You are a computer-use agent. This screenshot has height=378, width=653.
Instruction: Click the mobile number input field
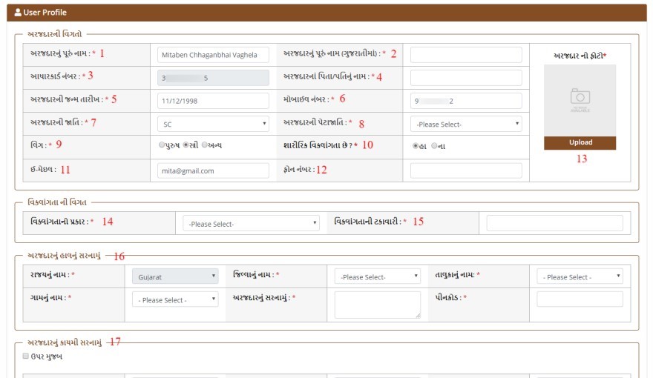466,101
